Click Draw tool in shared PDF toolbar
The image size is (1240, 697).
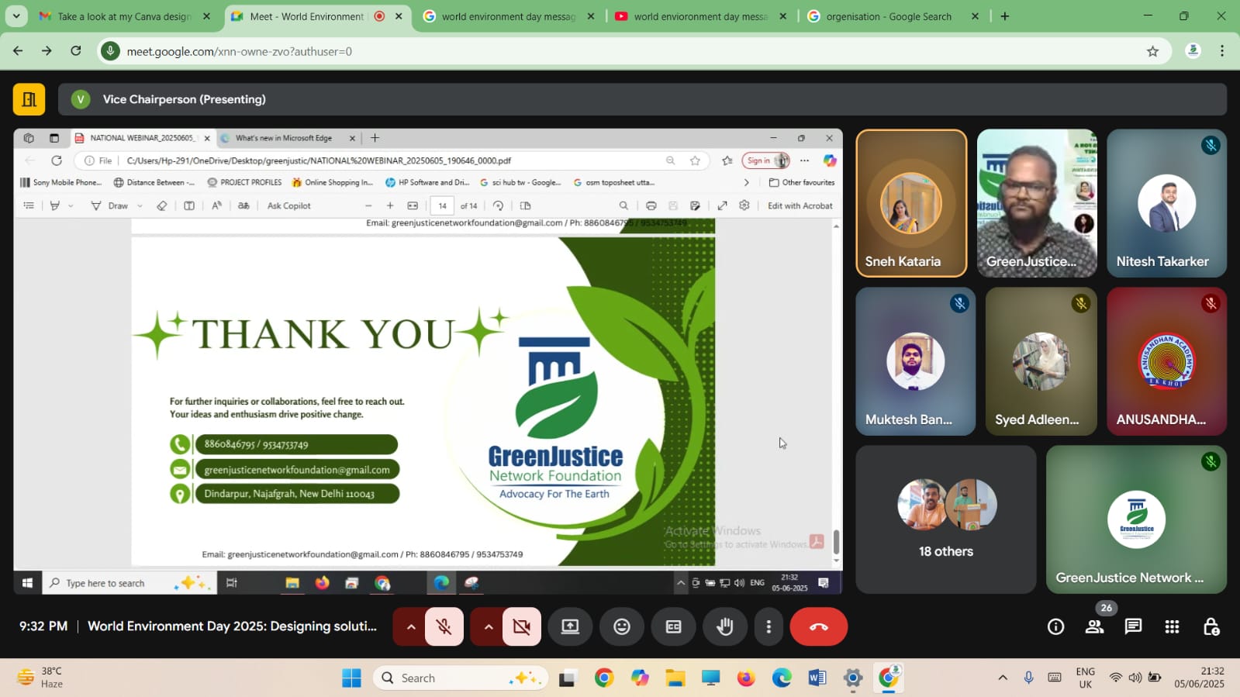coord(110,205)
